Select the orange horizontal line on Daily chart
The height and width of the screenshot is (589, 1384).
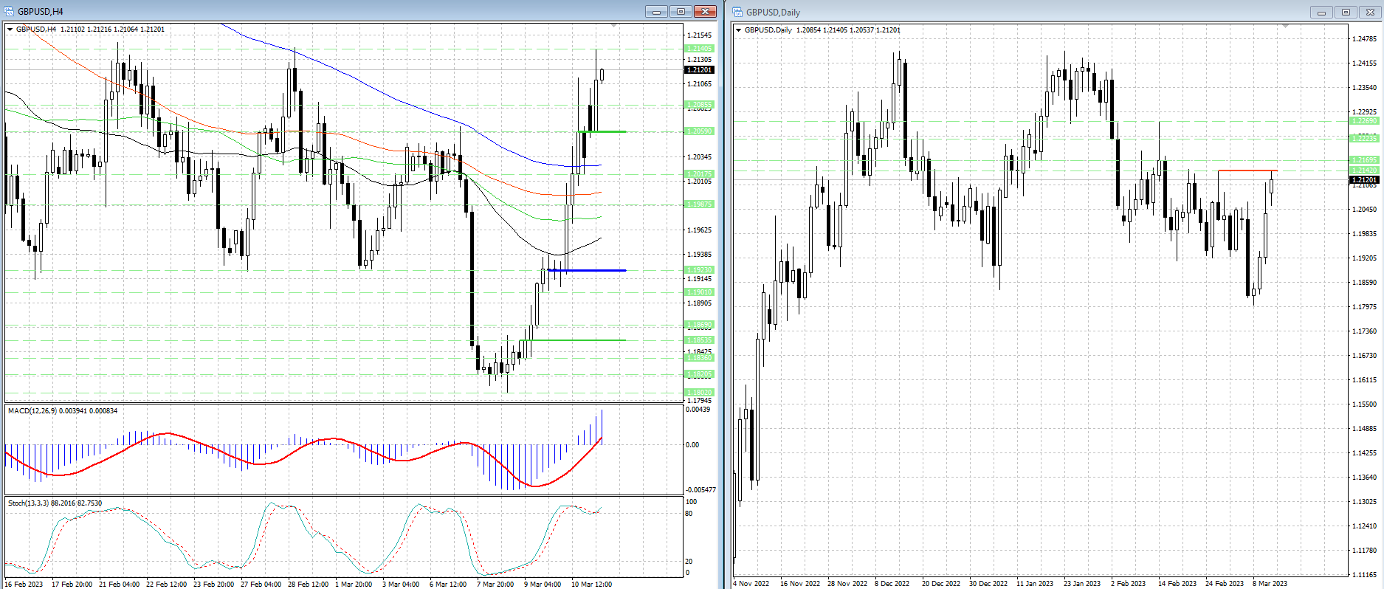click(x=1247, y=170)
